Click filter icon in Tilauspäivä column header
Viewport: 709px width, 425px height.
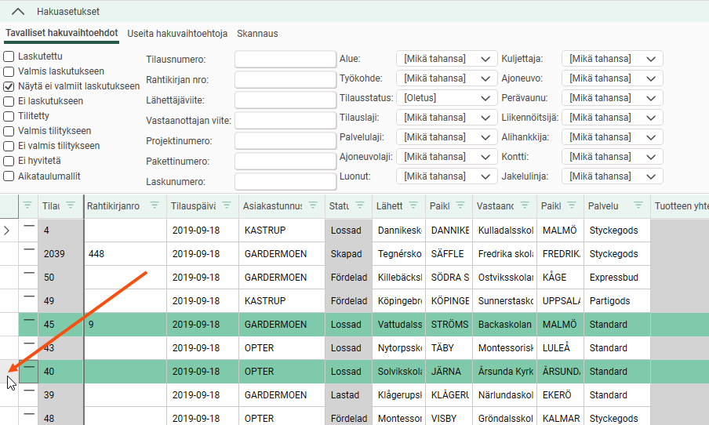pyautogui.click(x=227, y=205)
